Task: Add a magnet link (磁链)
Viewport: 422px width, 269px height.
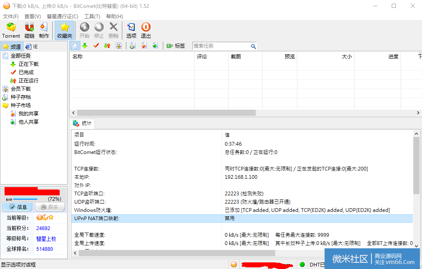Action: [x=29, y=30]
